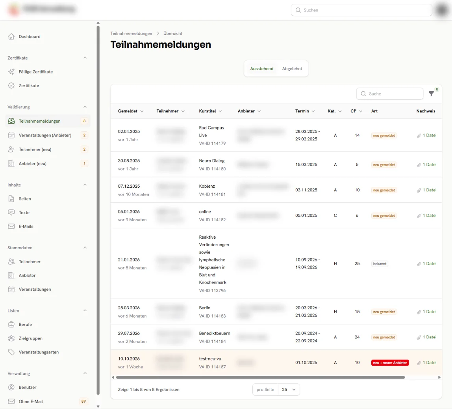
Task: Switch to the Abgelehnt tab
Action: pos(292,69)
